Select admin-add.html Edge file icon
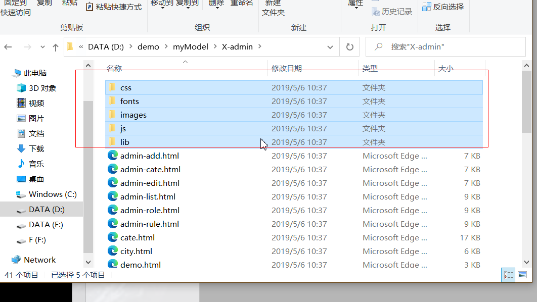 pyautogui.click(x=113, y=156)
